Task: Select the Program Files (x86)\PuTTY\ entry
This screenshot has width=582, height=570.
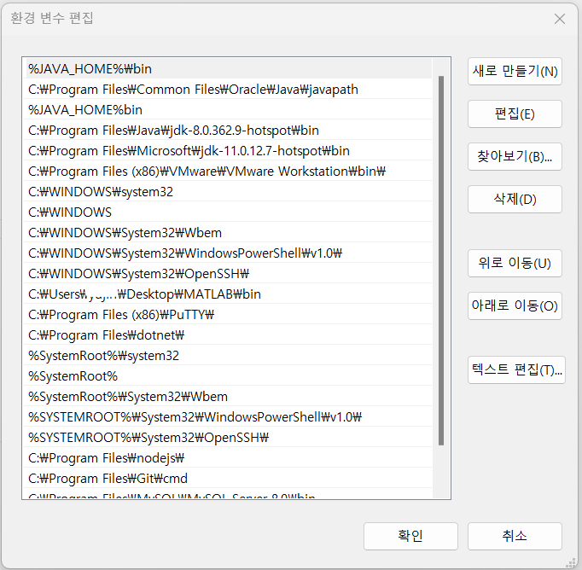Action: [x=228, y=315]
